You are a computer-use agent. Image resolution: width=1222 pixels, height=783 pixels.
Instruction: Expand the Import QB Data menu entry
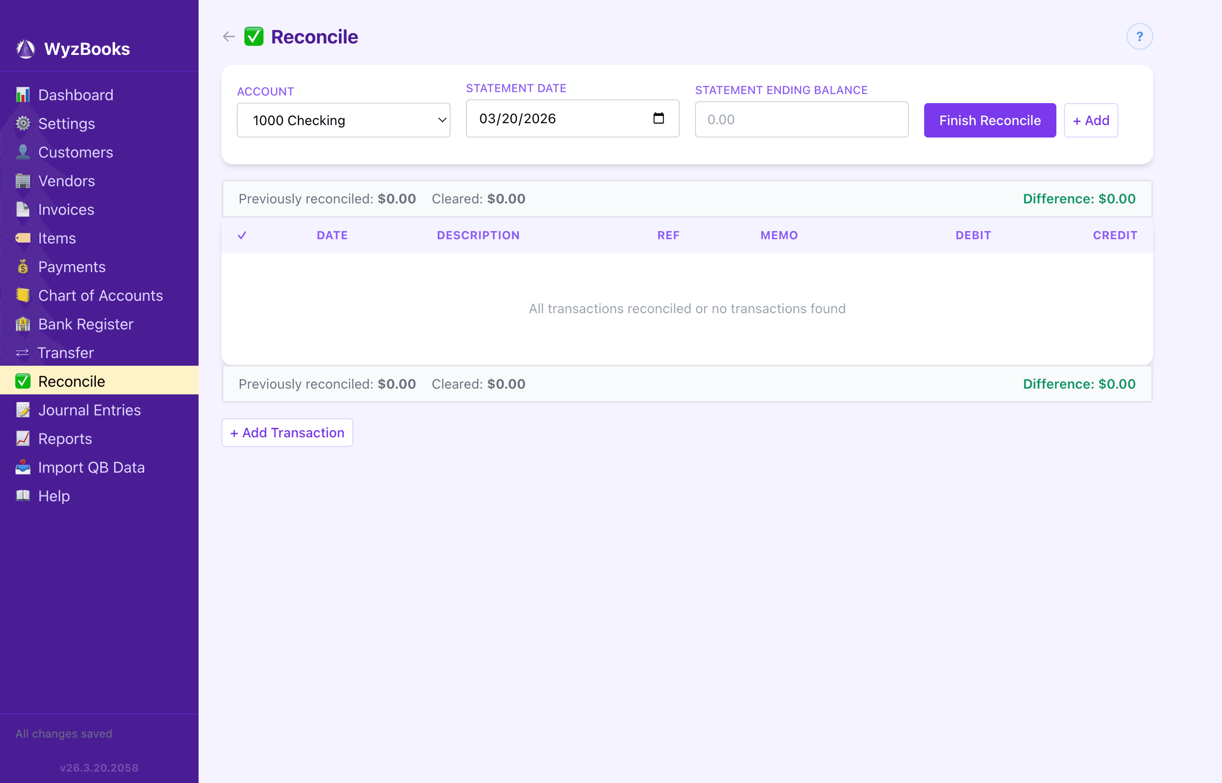click(92, 467)
